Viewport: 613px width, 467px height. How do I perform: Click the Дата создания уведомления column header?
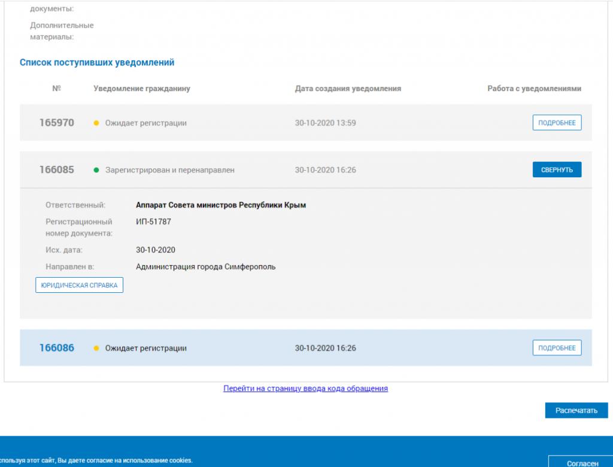pyautogui.click(x=348, y=89)
